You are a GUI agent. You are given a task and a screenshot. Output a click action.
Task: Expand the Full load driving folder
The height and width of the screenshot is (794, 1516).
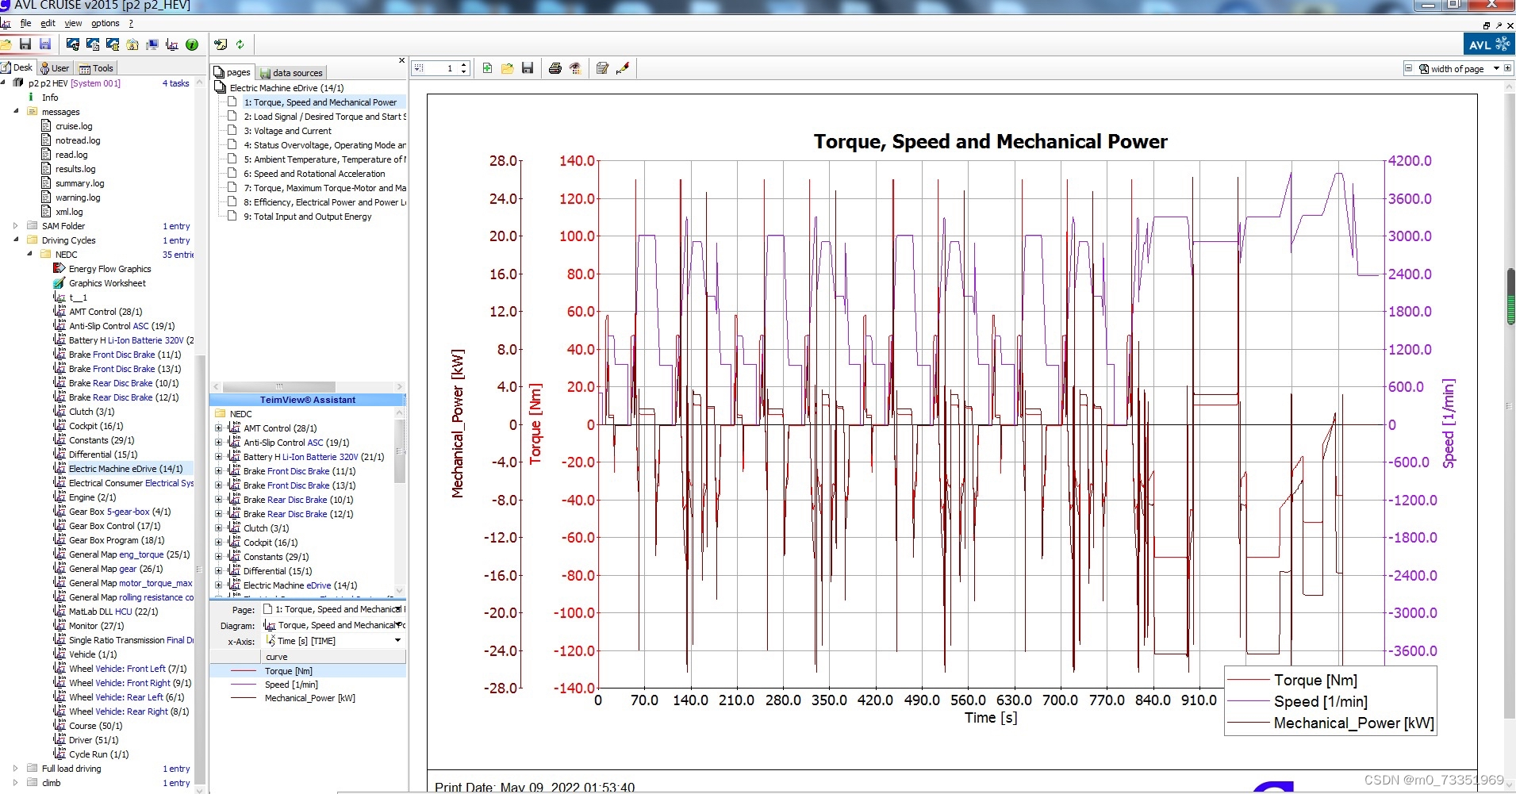coord(16,769)
